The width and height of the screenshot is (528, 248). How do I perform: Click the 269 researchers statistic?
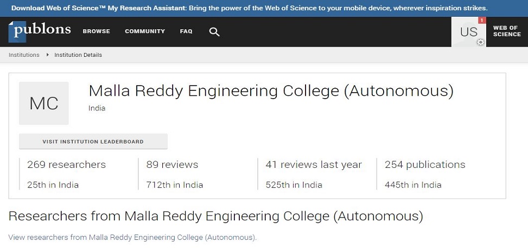(x=66, y=165)
